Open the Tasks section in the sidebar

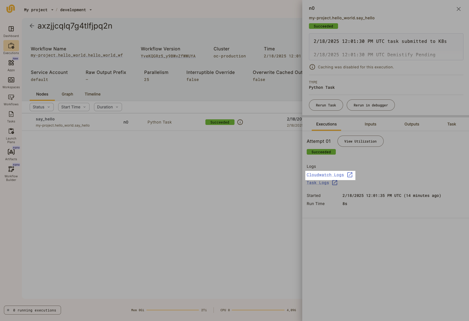tap(11, 116)
